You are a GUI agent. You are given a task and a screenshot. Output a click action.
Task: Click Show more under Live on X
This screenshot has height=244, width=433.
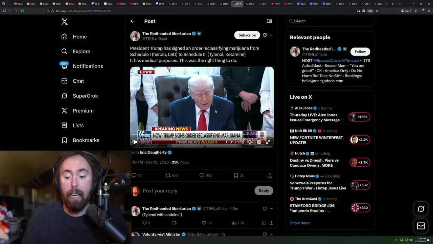(x=300, y=223)
